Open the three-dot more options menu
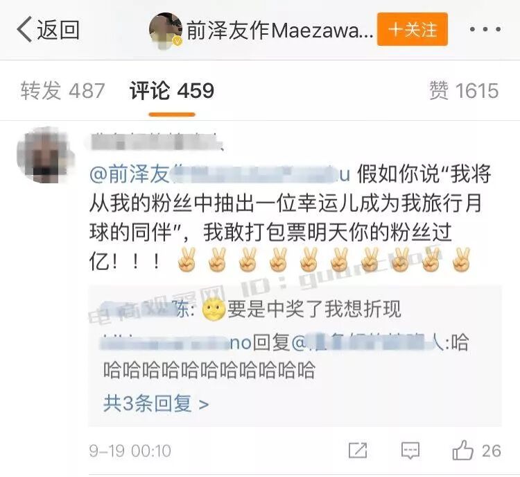The width and height of the screenshot is (520, 477). pyautogui.click(x=485, y=29)
